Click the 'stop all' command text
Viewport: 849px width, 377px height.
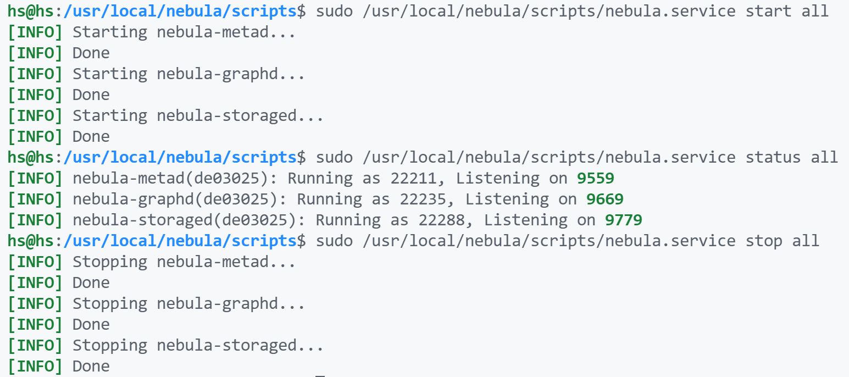pos(783,240)
